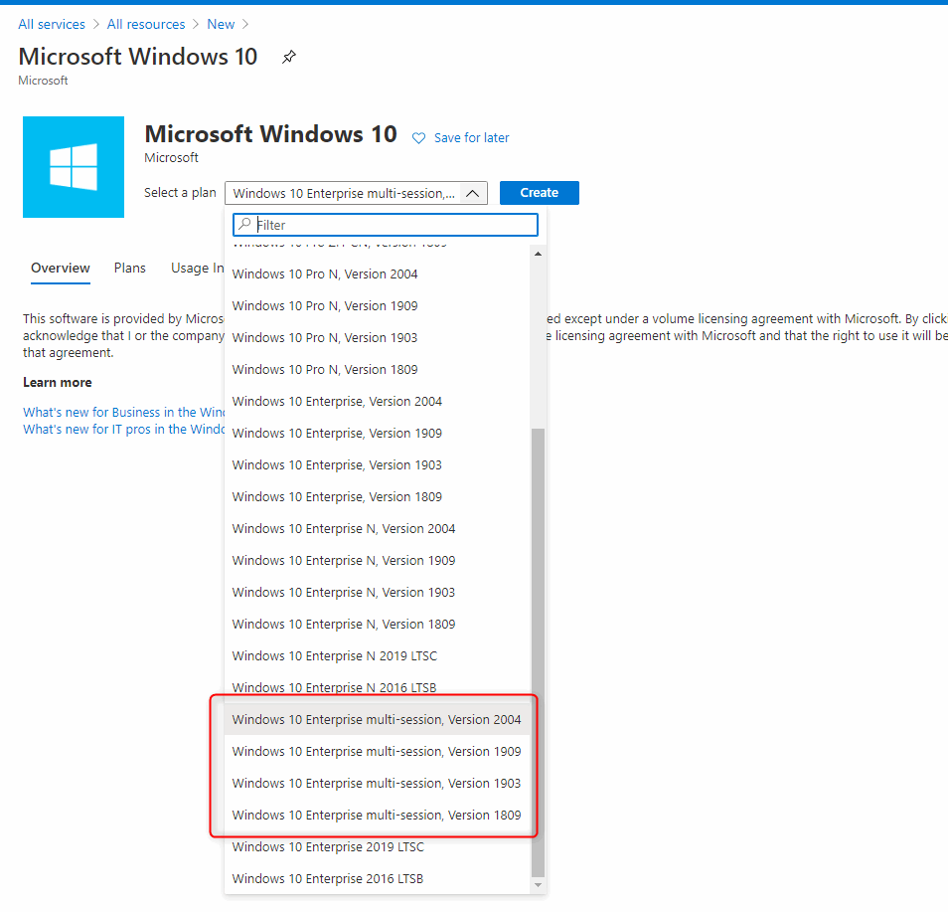Collapse the Select a plan dropdown
The width and height of the screenshot is (948, 912).
click(x=473, y=193)
